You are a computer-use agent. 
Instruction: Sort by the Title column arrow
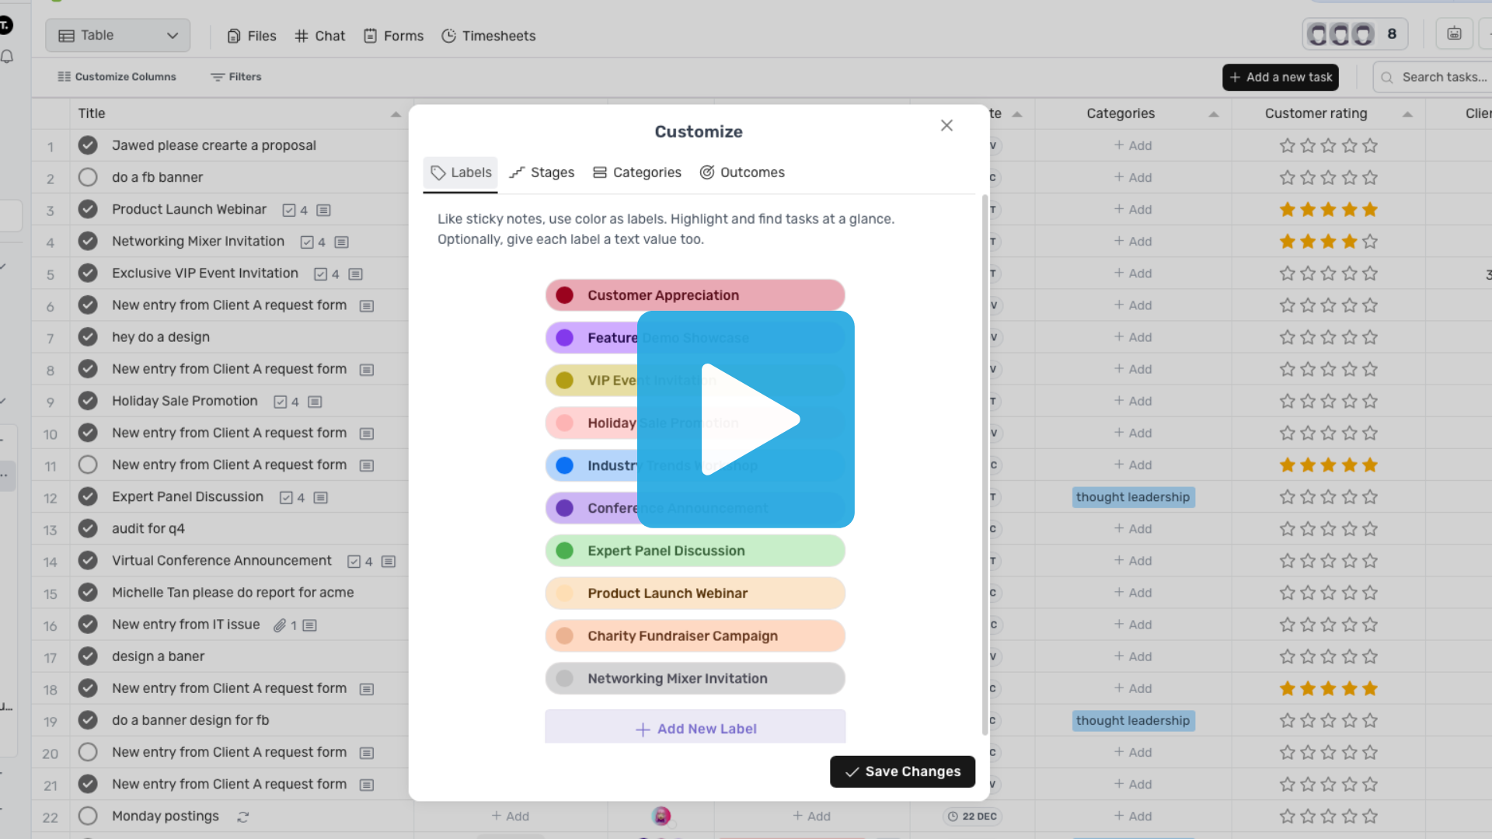[x=396, y=113]
